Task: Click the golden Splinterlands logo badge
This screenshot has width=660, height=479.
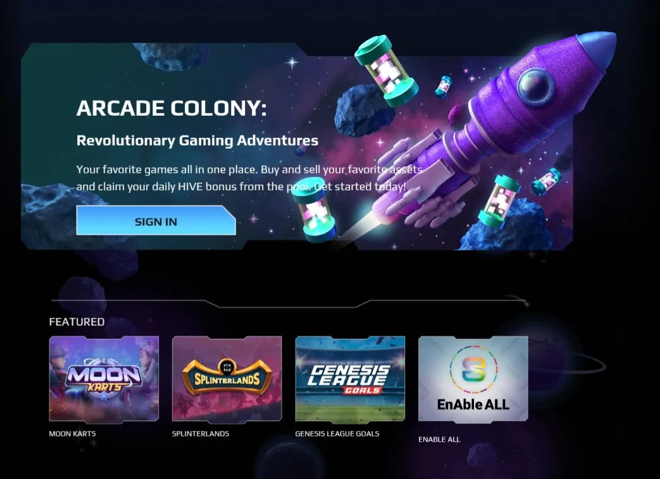Action: click(227, 376)
